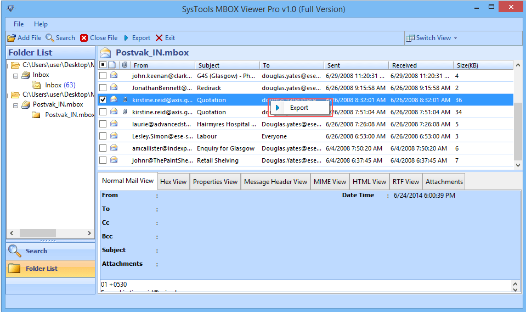This screenshot has width=526, height=312.
Task: Open the Switch View dropdown arrow
Action: point(456,38)
